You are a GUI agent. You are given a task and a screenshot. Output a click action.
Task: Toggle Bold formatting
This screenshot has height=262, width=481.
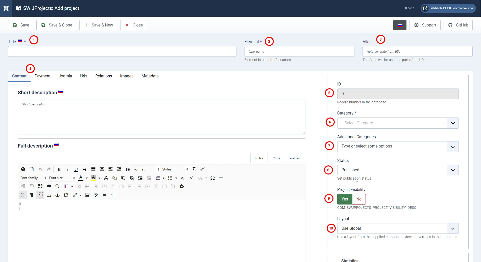pyautogui.click(x=59, y=169)
